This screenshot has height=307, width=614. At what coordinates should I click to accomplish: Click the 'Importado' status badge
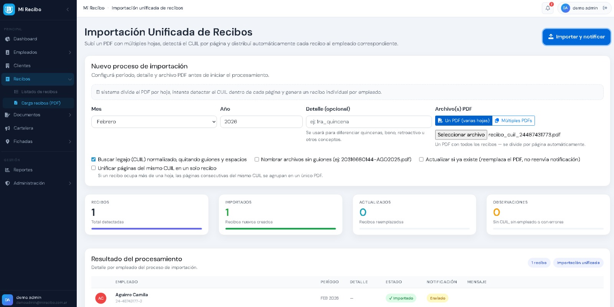(401, 298)
